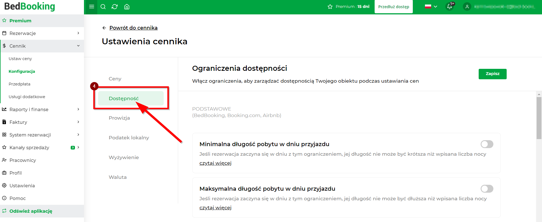Click the BedBooking logo
The image size is (542, 222).
[30, 6]
